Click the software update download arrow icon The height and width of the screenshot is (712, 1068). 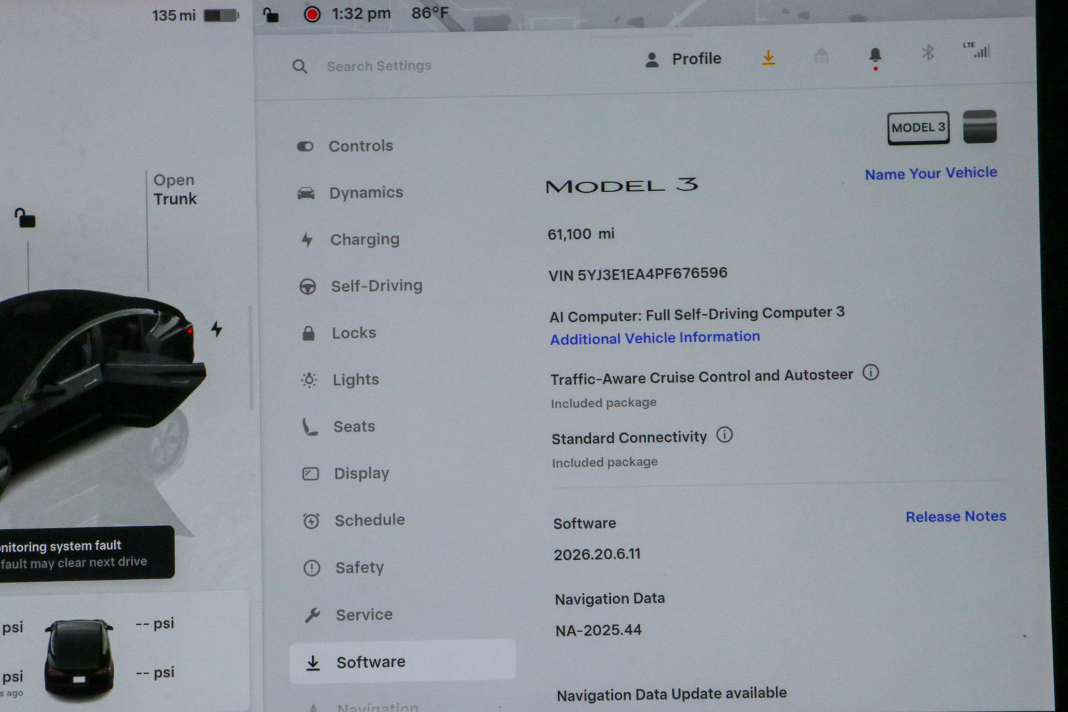[768, 58]
